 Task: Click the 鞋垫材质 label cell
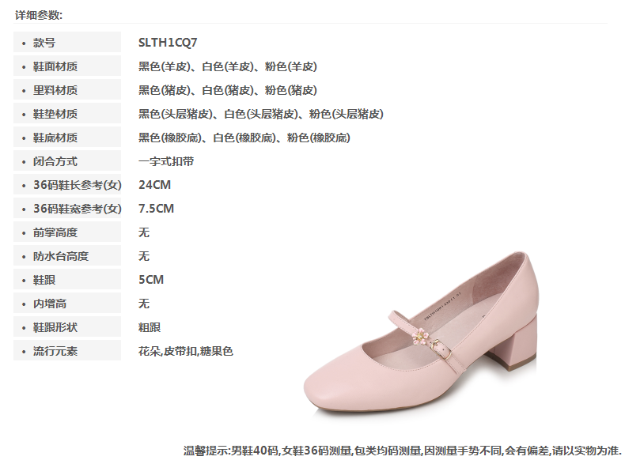(x=67, y=114)
